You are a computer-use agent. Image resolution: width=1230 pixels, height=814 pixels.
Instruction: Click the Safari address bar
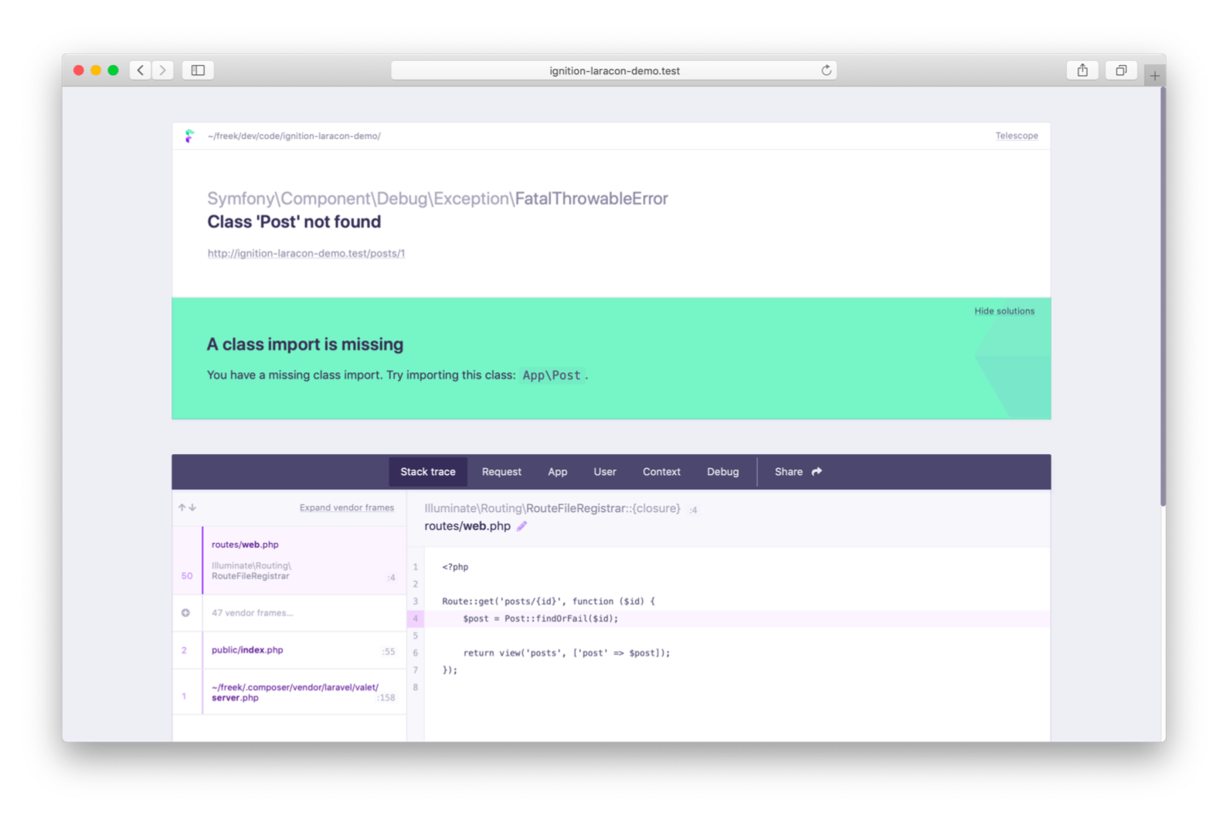tap(613, 70)
